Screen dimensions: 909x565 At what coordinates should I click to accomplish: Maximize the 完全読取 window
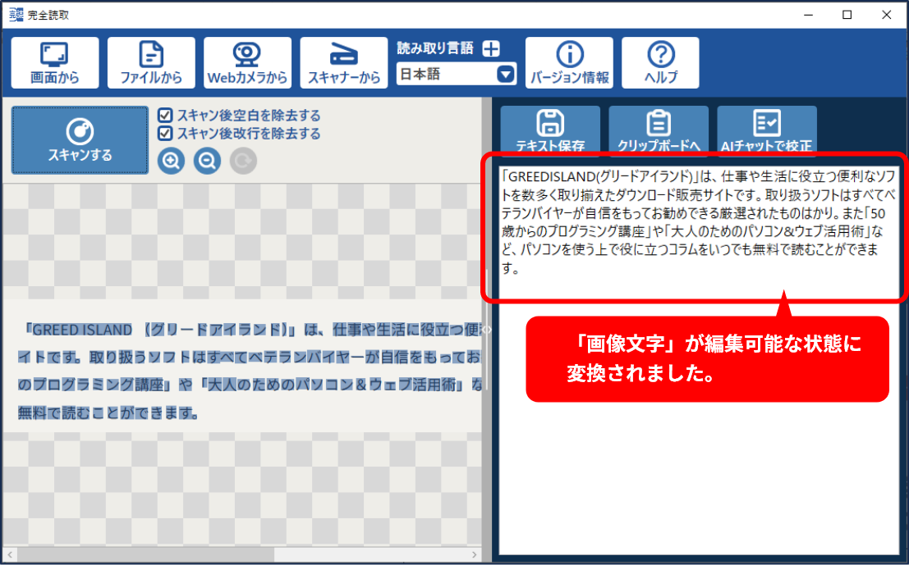(x=847, y=15)
